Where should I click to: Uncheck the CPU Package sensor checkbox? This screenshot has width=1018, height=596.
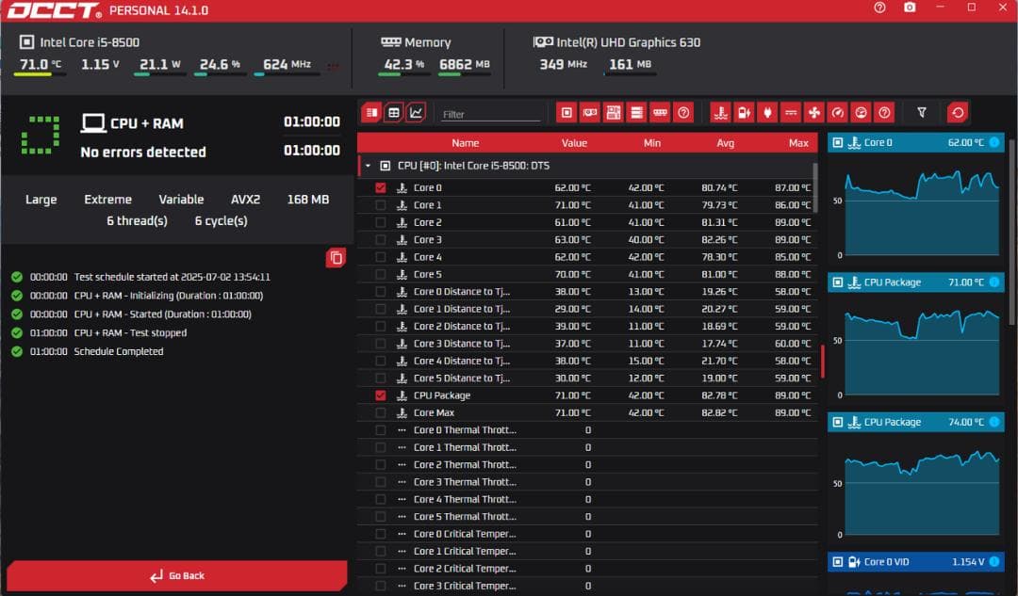click(x=381, y=395)
